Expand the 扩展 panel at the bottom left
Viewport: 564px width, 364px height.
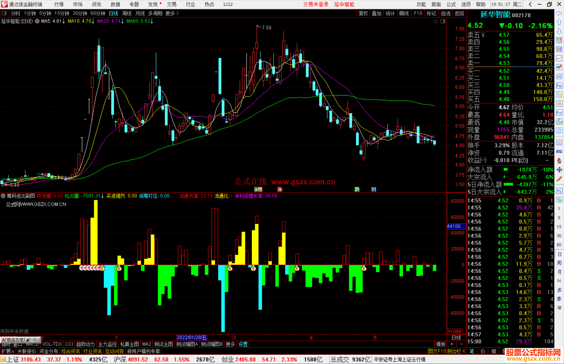point(8,351)
